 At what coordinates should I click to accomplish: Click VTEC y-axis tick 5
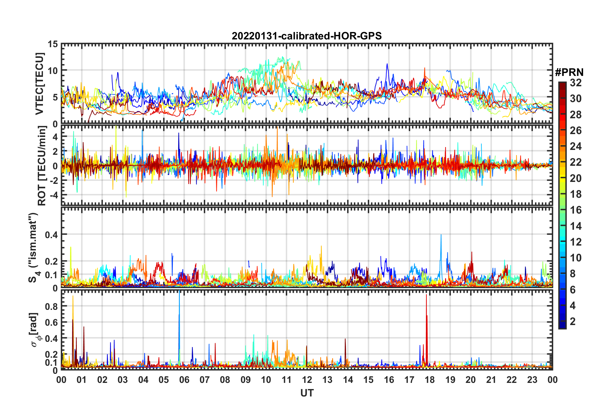tap(55, 97)
